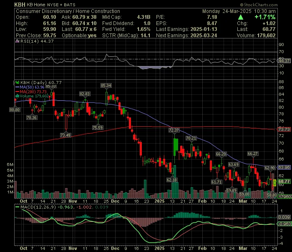Click the High value 61.16
Image resolution: width=292 pixels, height=252 pixels.
[50, 23]
